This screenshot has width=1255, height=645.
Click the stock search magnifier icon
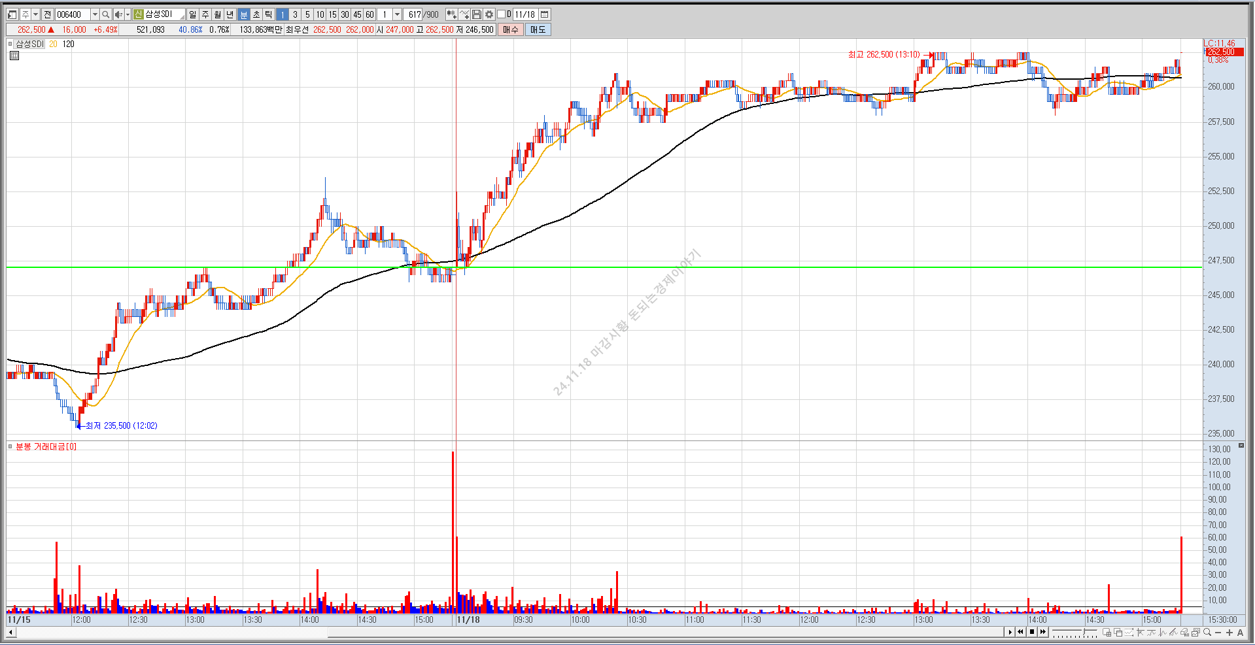[x=105, y=14]
